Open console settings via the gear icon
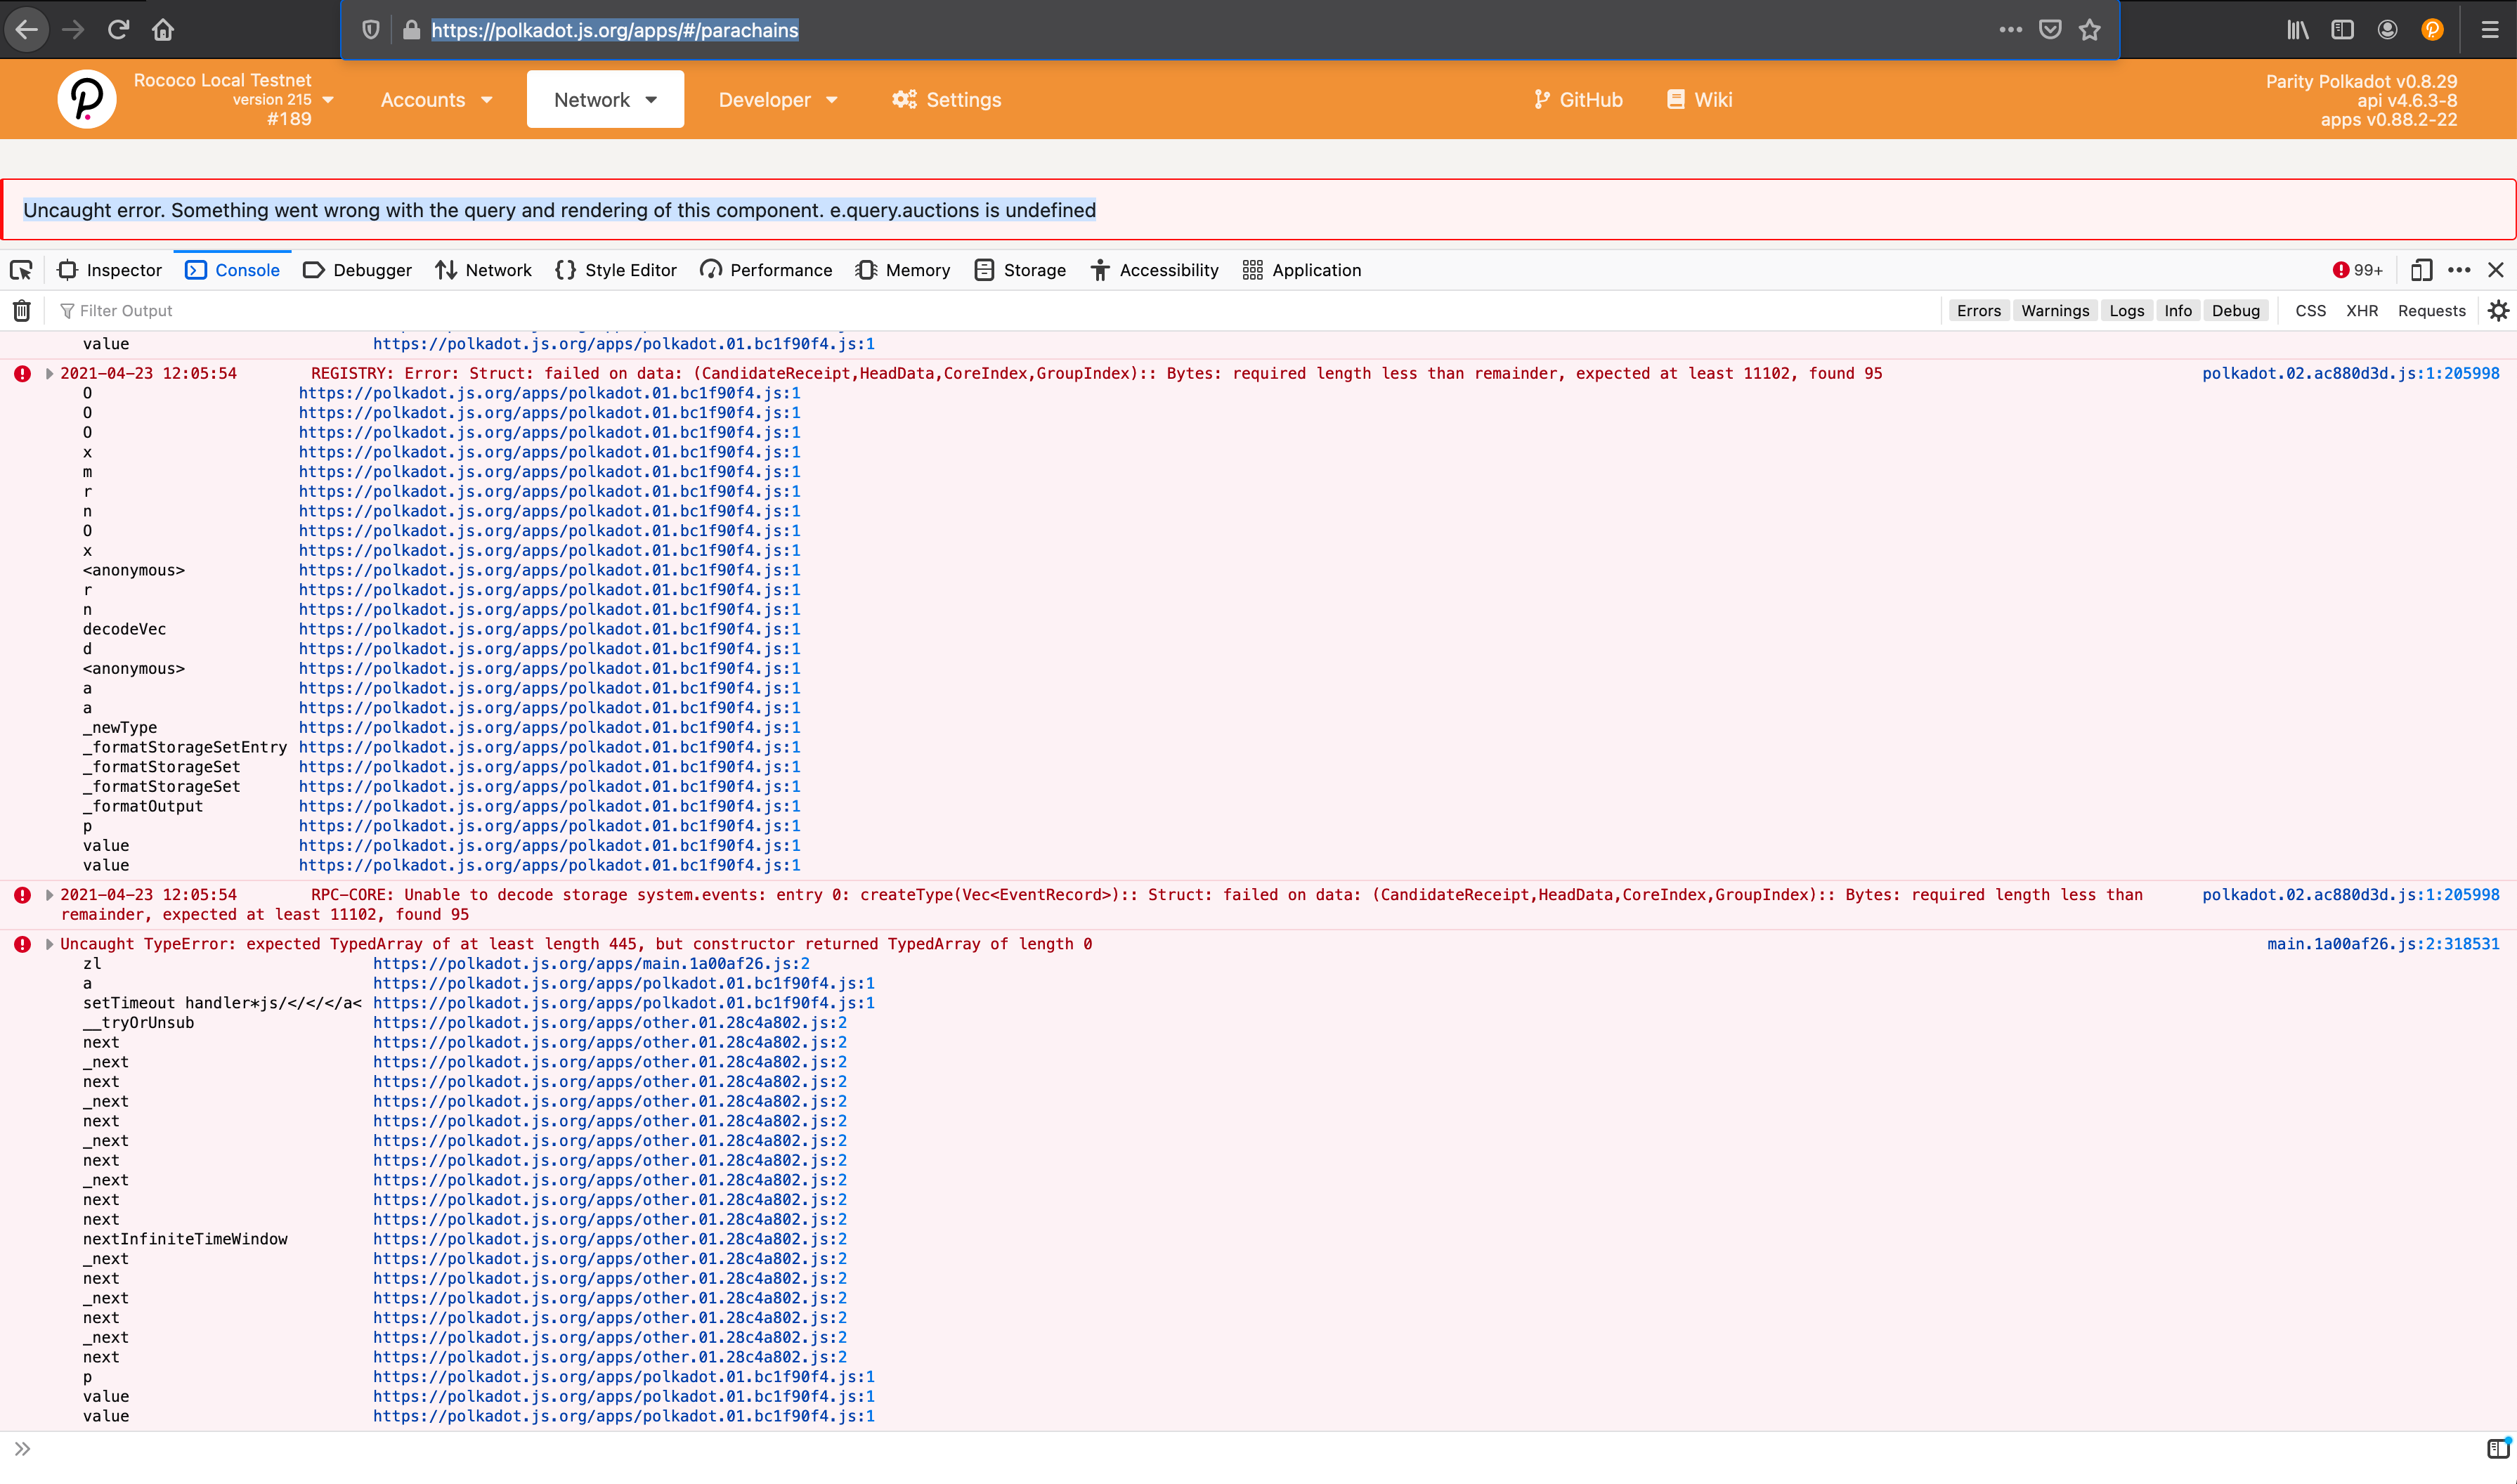Viewport: 2517px width, 1484px height. pos(2498,310)
